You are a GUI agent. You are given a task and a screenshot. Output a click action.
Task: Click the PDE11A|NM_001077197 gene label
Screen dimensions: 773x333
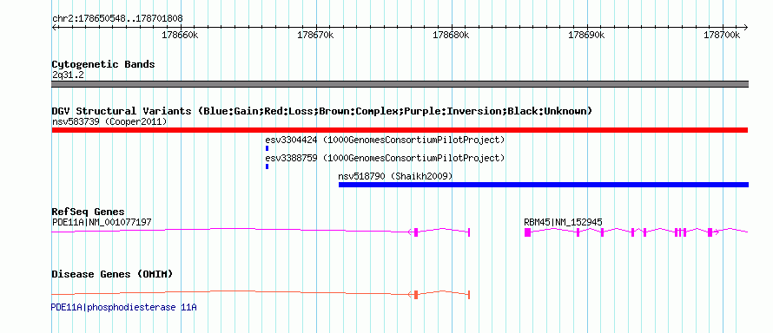102,222
